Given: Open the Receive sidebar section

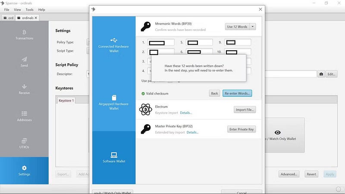Looking at the screenshot, I should tap(24, 89).
